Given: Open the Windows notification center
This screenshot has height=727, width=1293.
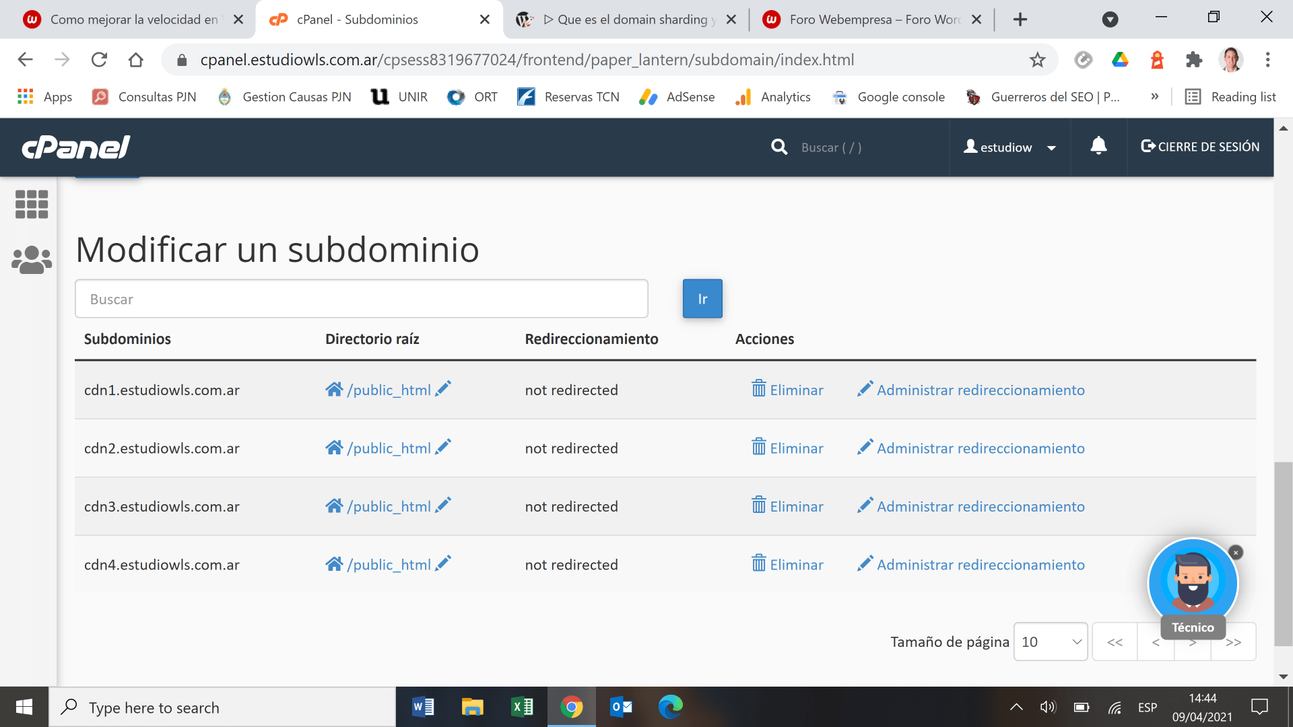Looking at the screenshot, I should [x=1259, y=707].
